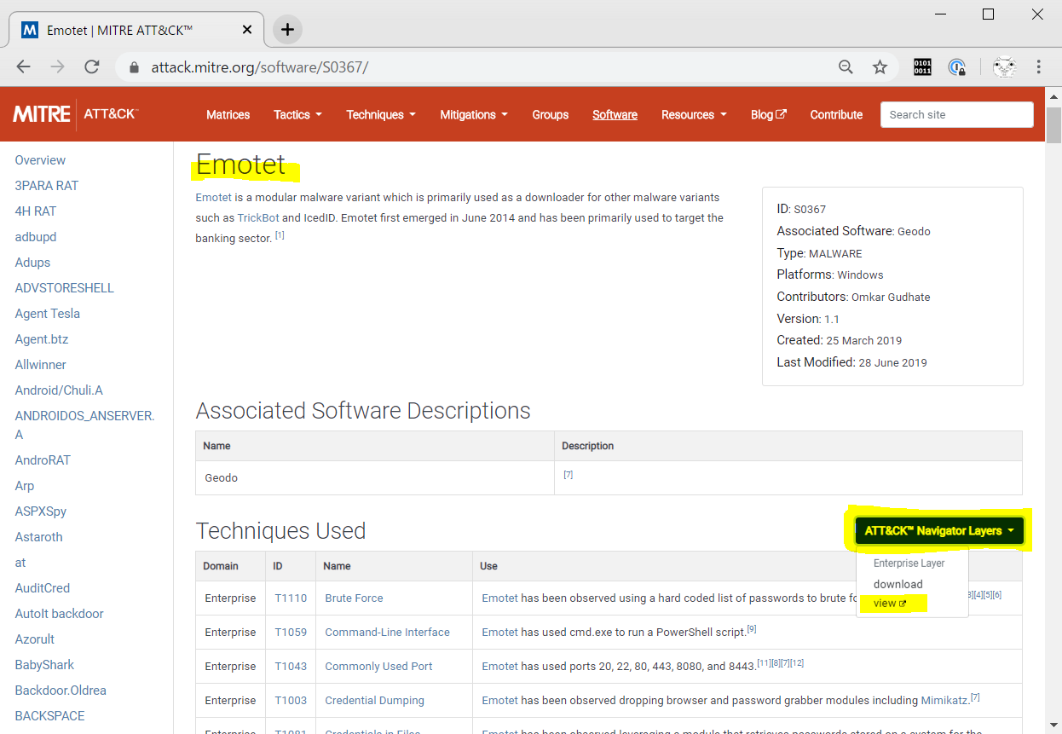1062x734 pixels.
Task: Go back with the browser back arrow
Action: coord(23,66)
